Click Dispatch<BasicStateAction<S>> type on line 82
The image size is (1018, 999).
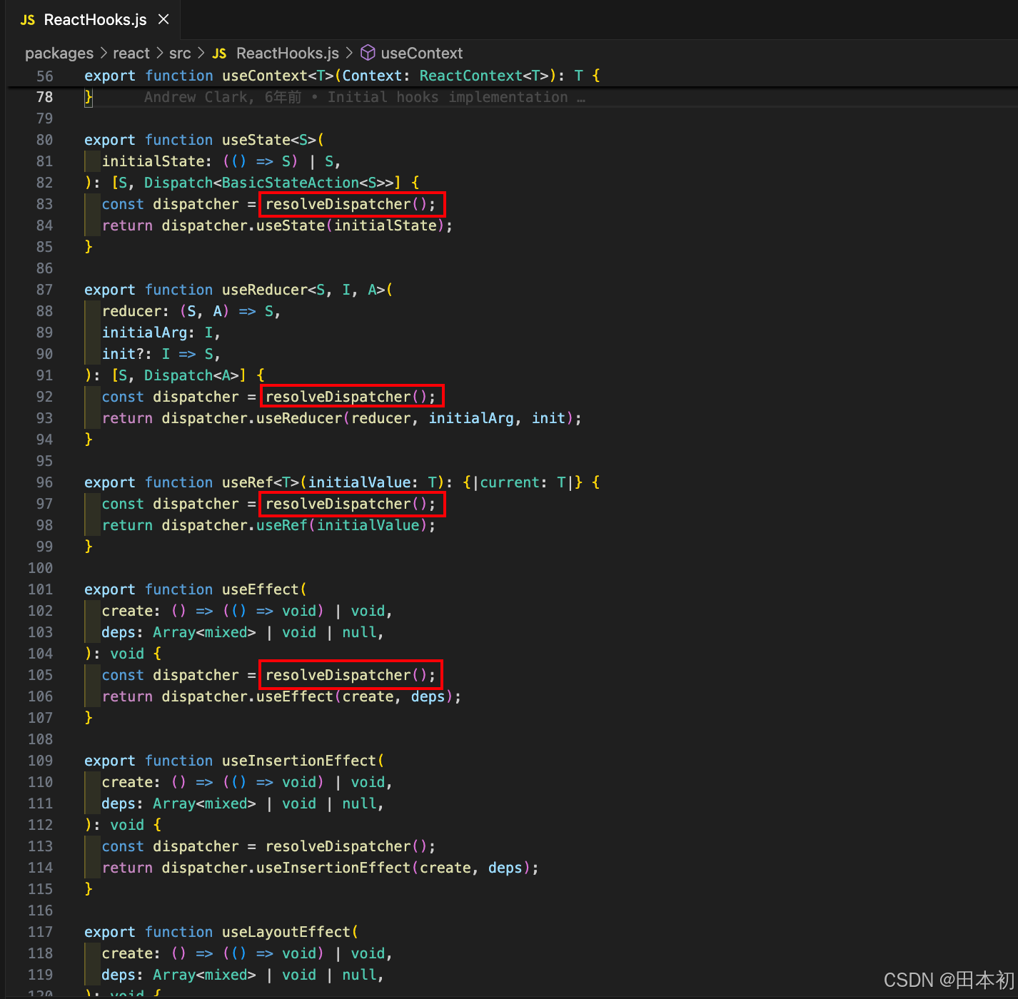(x=268, y=183)
